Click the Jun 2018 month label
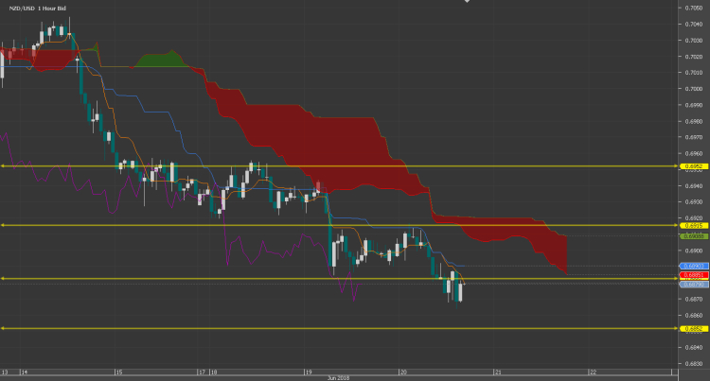 (338, 378)
